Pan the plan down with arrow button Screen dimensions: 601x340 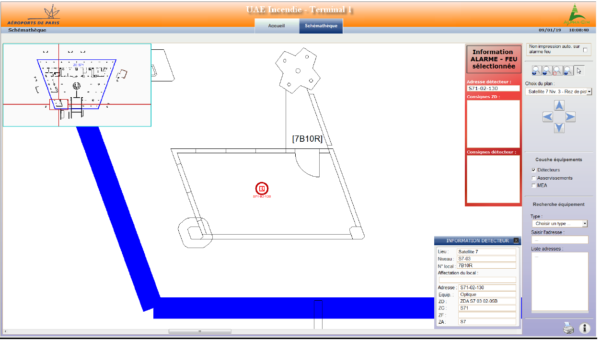tap(559, 128)
